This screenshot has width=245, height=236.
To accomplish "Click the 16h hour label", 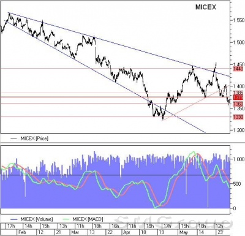I will (115, 226).
